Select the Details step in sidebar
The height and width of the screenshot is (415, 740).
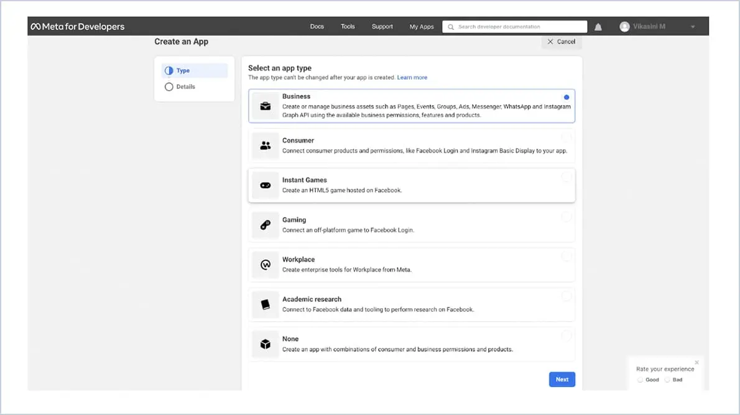click(x=195, y=87)
